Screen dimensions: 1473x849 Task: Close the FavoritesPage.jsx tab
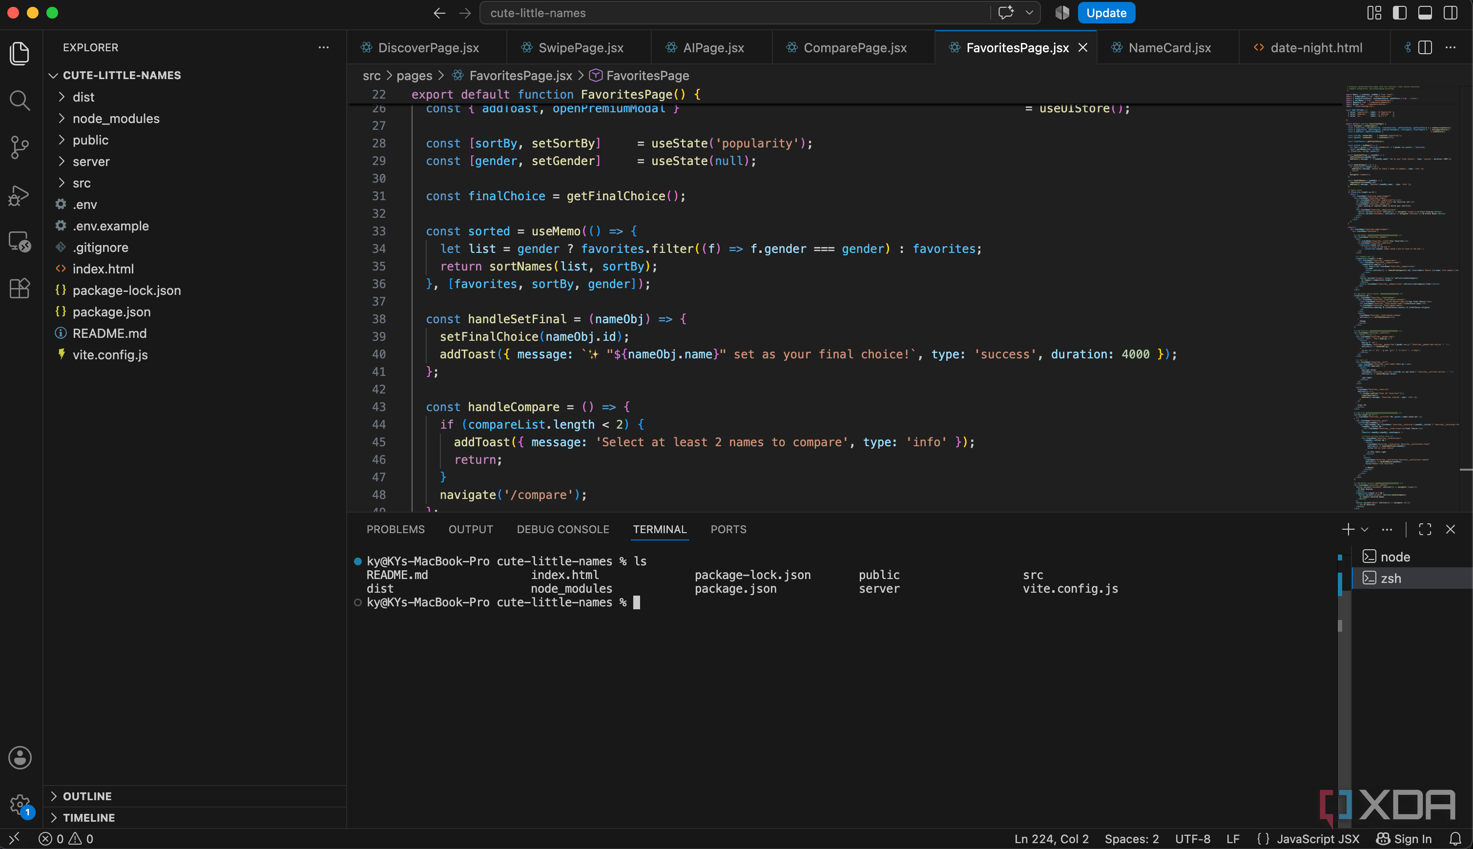pyautogui.click(x=1083, y=47)
